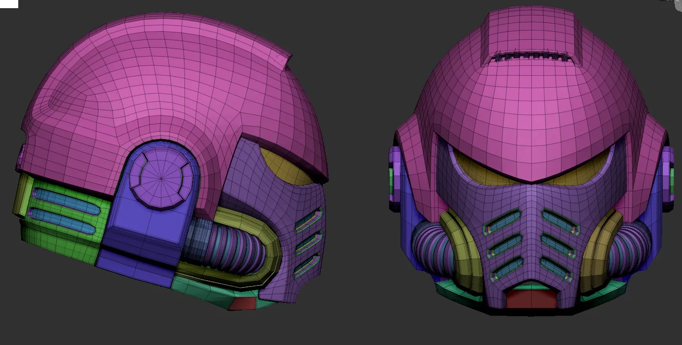Image resolution: width=682 pixels, height=345 pixels.
Task: Click the white rectangle in the top-left corner
Action: pos(9,4)
